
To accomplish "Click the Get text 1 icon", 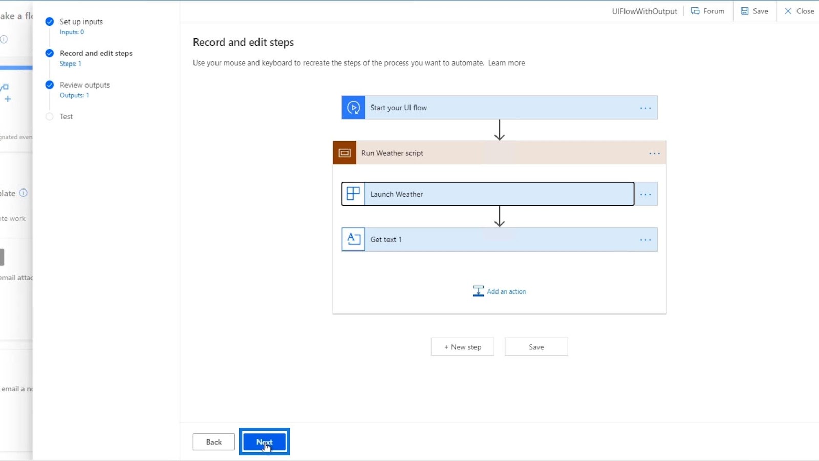I will (353, 239).
